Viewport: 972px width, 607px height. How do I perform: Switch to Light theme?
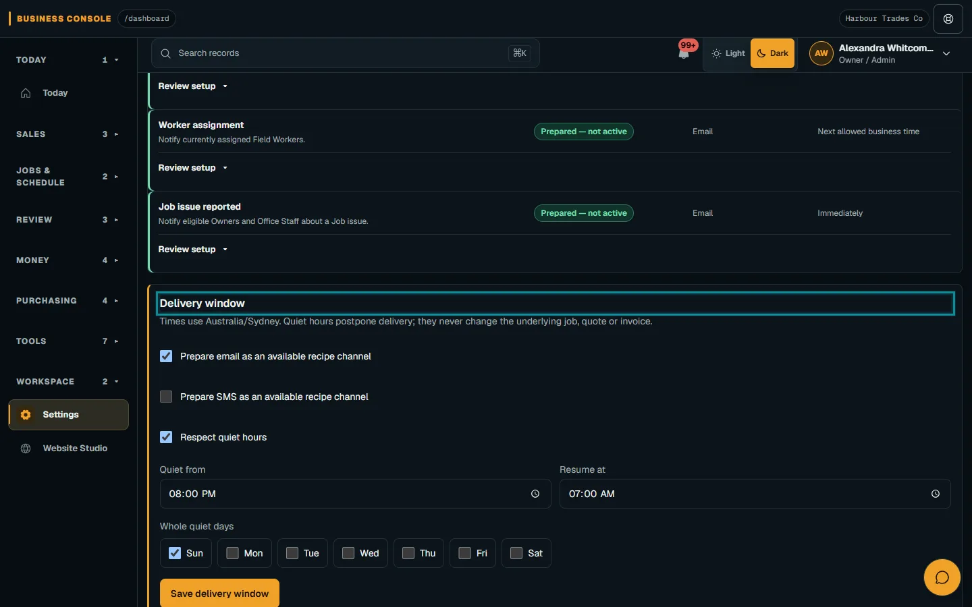coord(728,53)
